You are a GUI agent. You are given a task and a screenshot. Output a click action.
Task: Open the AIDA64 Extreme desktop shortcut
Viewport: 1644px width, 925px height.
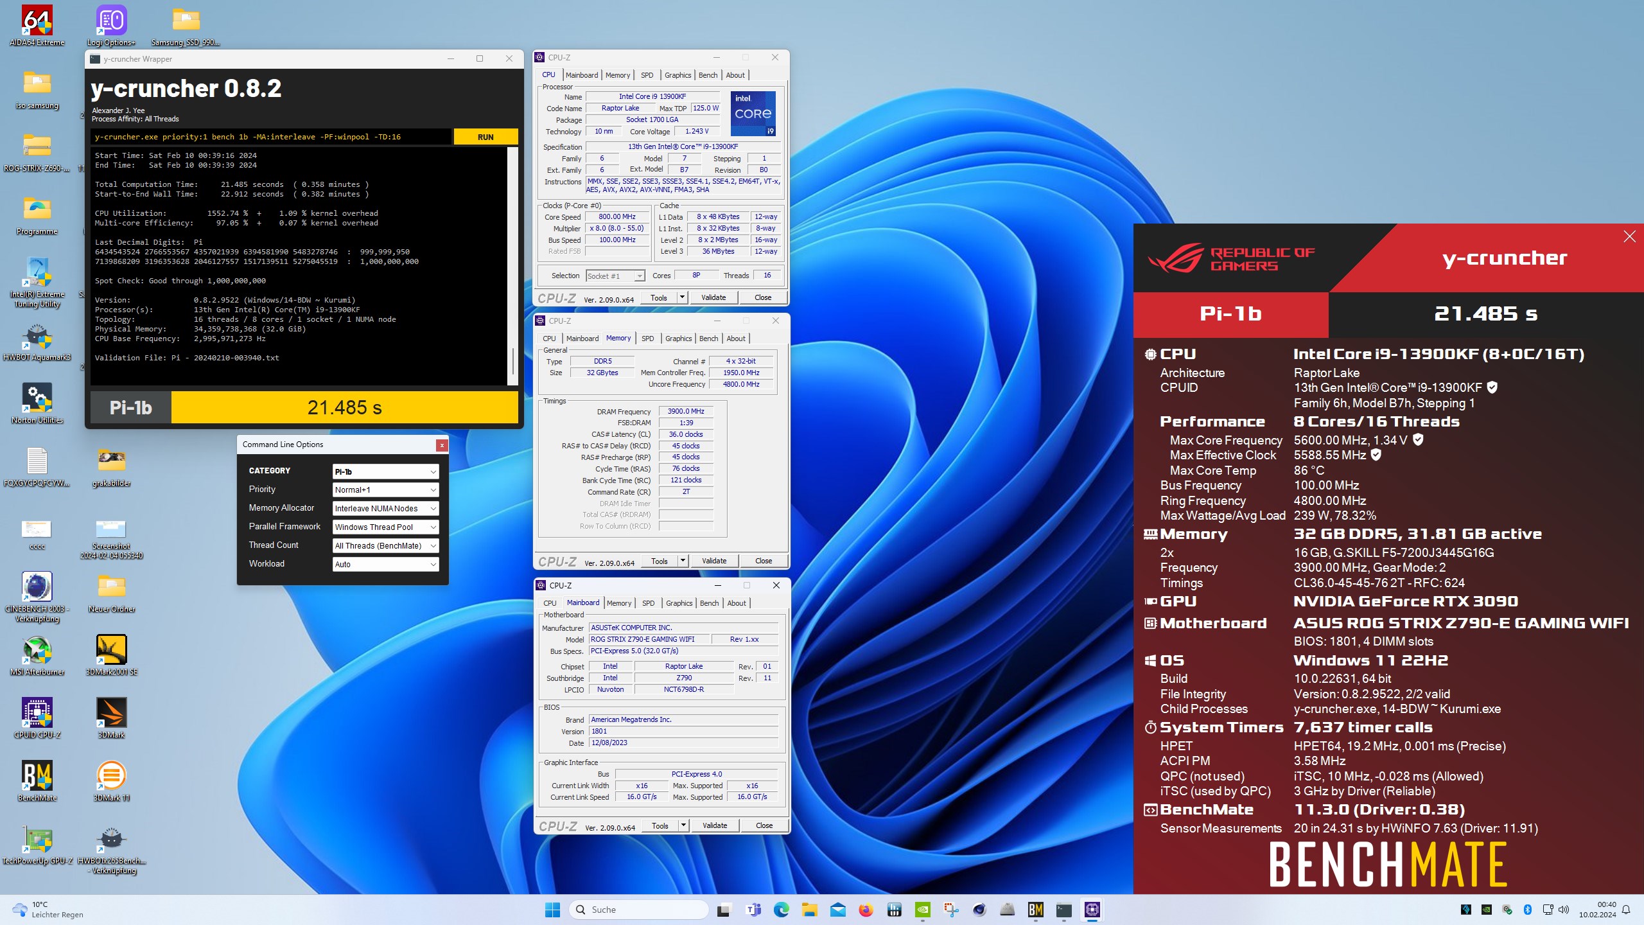37,26
